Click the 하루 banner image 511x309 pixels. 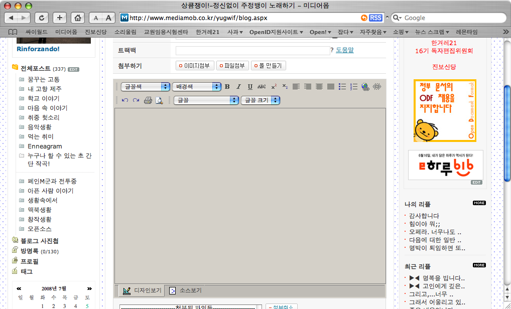tap(446, 165)
